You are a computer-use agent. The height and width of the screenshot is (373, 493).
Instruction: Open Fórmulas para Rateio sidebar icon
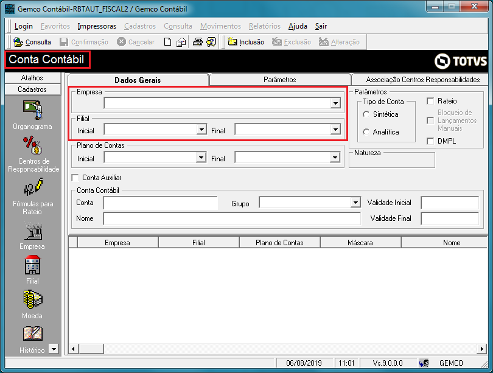tap(33, 187)
